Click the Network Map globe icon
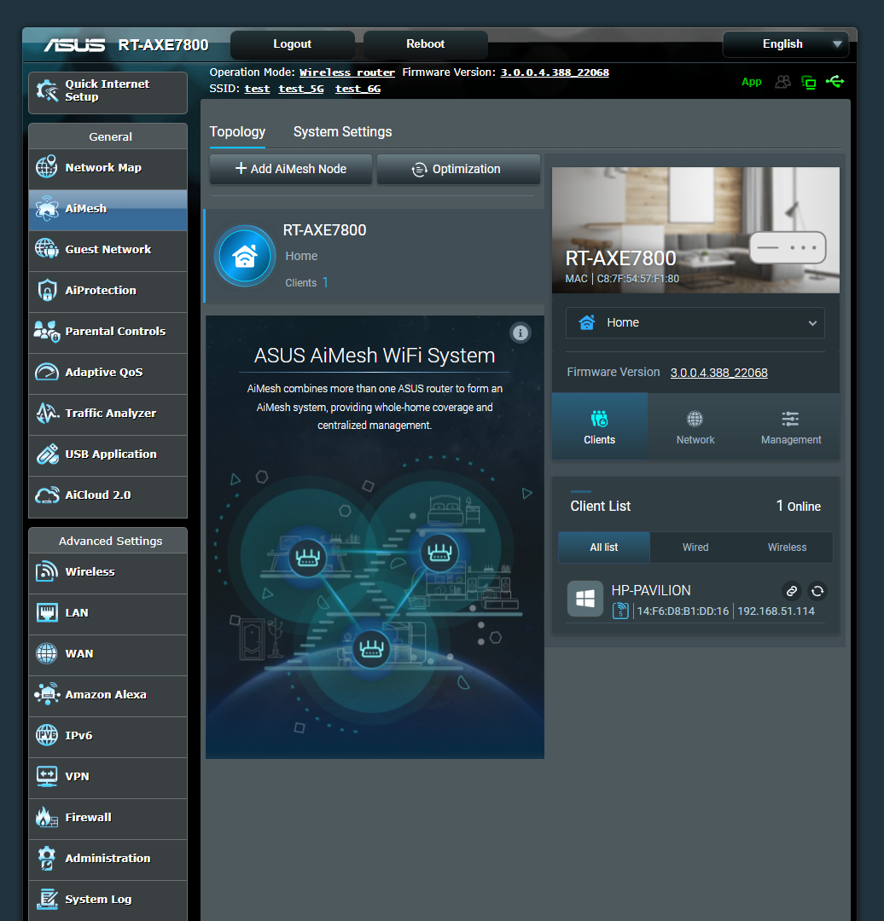Viewport: 884px width, 921px height. (x=46, y=167)
